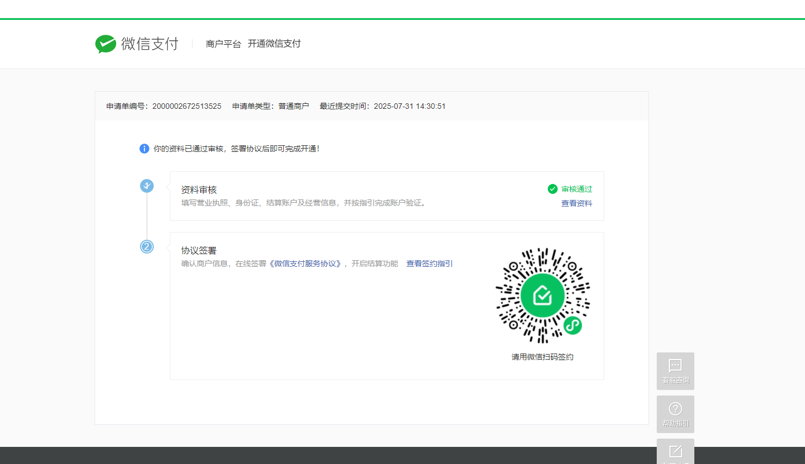Click application number 2000002672513525
The width and height of the screenshot is (805, 464).
click(187, 106)
